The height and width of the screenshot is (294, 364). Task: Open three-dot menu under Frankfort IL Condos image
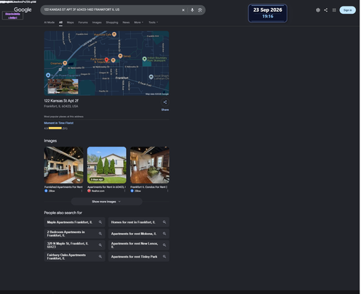pos(167,191)
